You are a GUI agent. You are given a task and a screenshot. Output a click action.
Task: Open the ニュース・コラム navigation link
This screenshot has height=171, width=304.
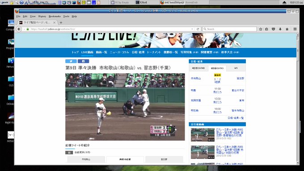[x=119, y=52]
